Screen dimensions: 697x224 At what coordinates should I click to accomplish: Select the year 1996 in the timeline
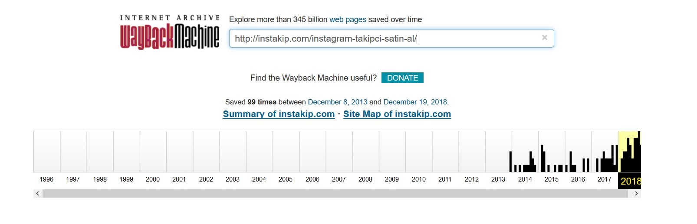tap(46, 179)
